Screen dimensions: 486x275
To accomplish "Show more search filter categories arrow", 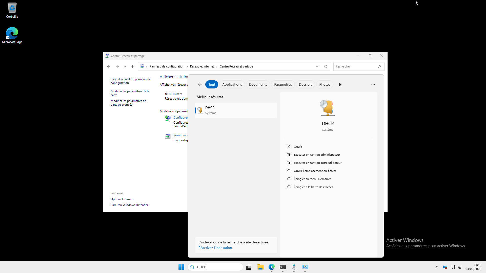I will [x=340, y=84].
